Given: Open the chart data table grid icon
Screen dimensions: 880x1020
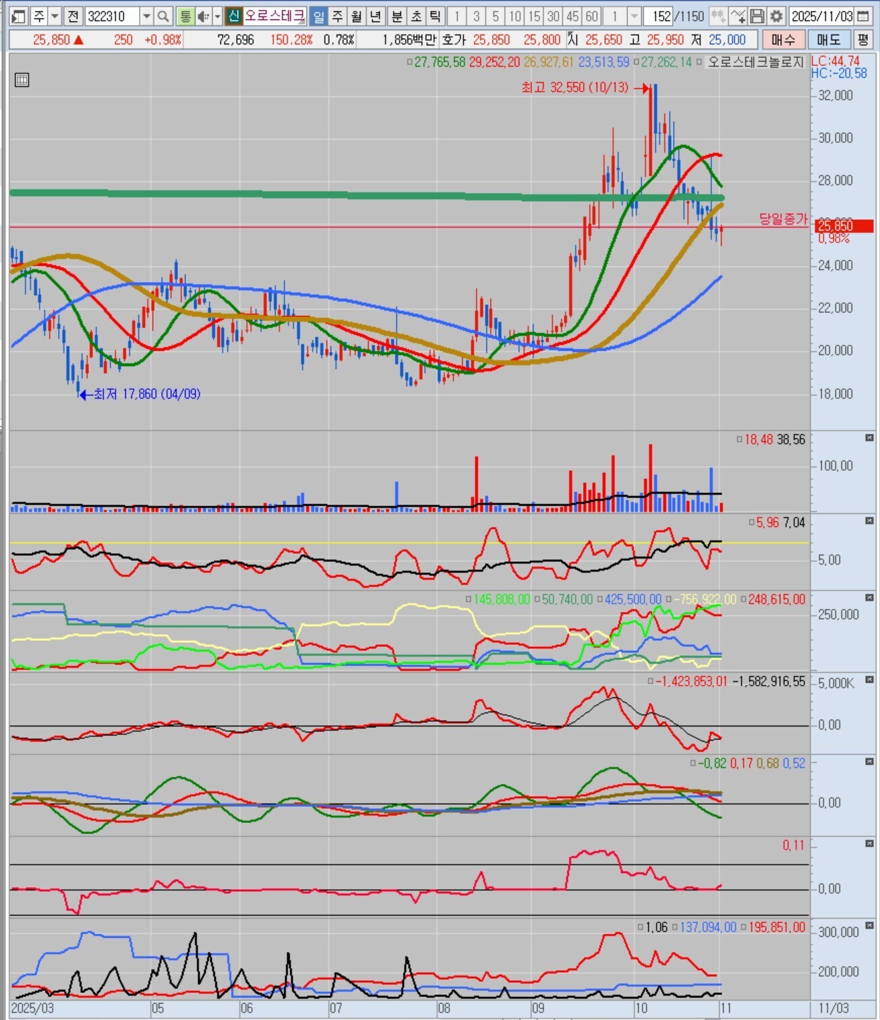Looking at the screenshot, I should pyautogui.click(x=22, y=80).
